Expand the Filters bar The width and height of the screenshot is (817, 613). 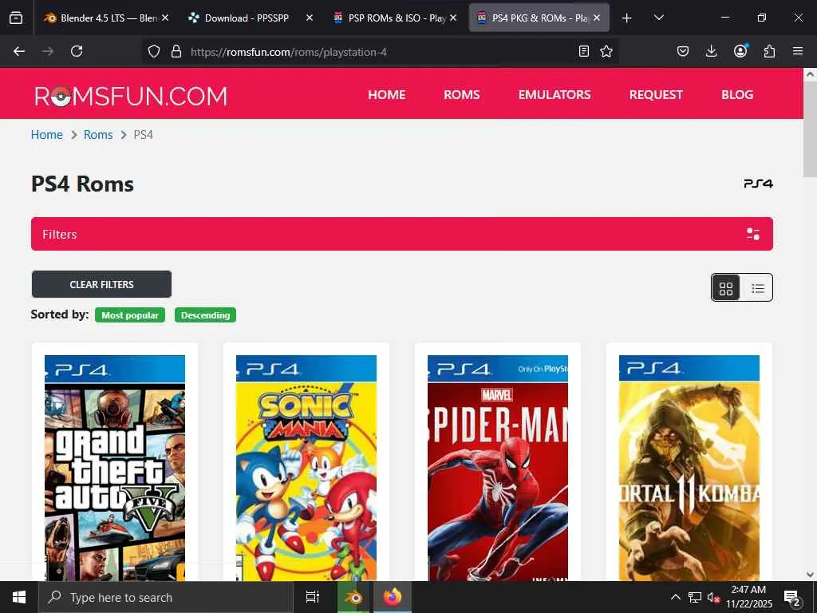(402, 234)
